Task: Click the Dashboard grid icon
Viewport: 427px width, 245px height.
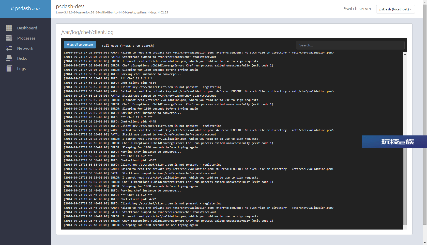Action: tap(9, 28)
